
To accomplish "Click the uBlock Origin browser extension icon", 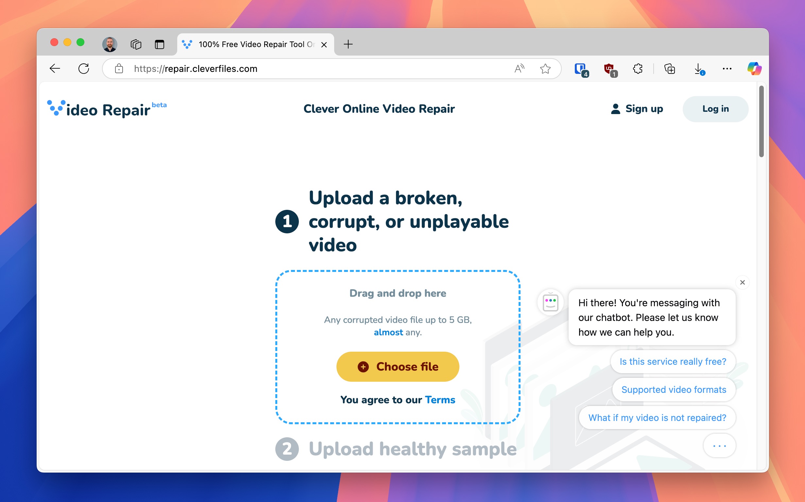I will coord(608,68).
